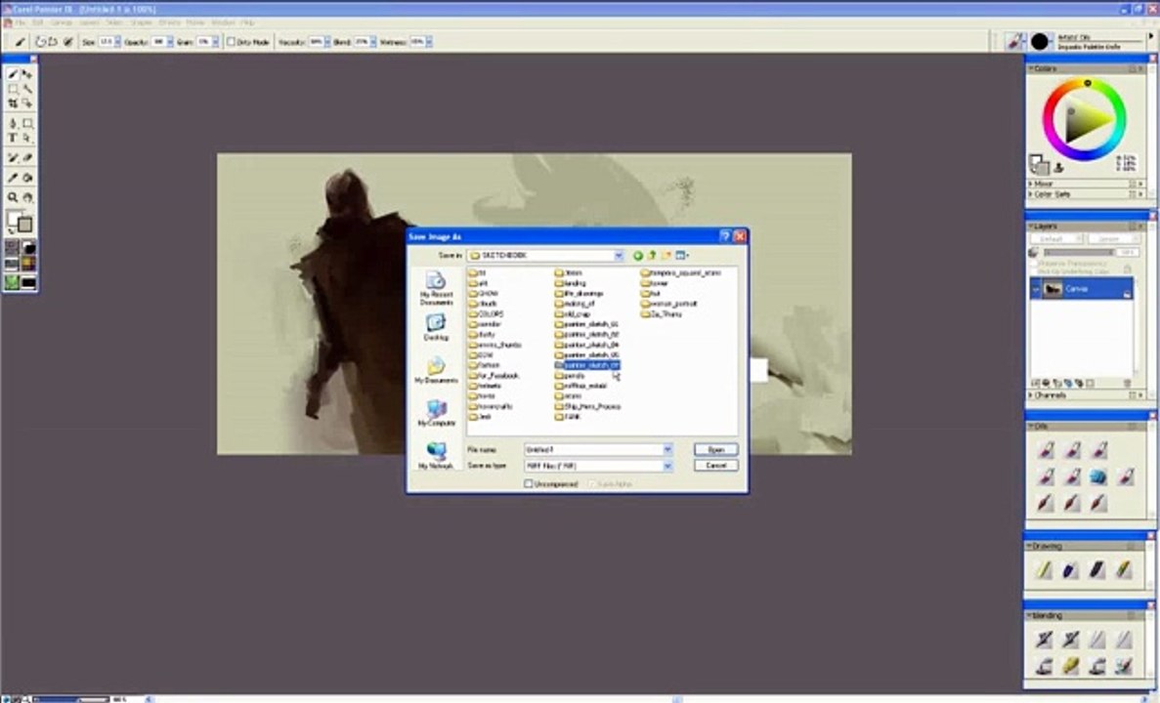The image size is (1160, 703).
Task: Open My Documents in places bar
Action: point(436,370)
